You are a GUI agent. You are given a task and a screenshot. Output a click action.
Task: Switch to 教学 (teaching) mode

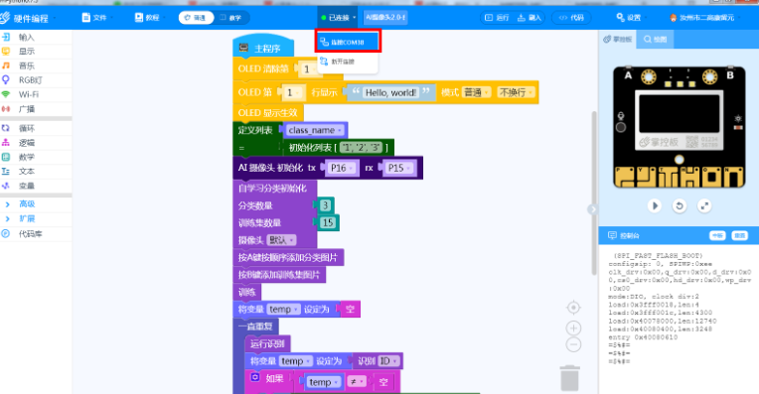click(231, 18)
